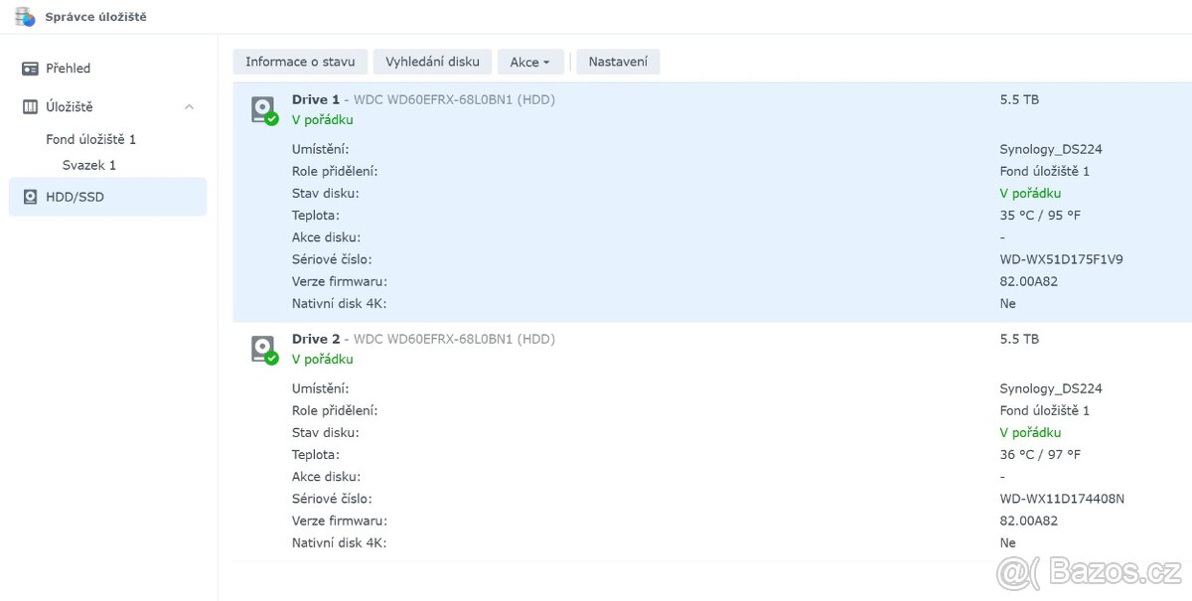The image size is (1192, 601).
Task: Click the Přehled sidebar icon
Action: tap(31, 69)
